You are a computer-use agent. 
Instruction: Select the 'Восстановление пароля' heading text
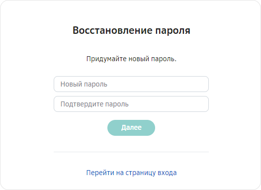131,30
